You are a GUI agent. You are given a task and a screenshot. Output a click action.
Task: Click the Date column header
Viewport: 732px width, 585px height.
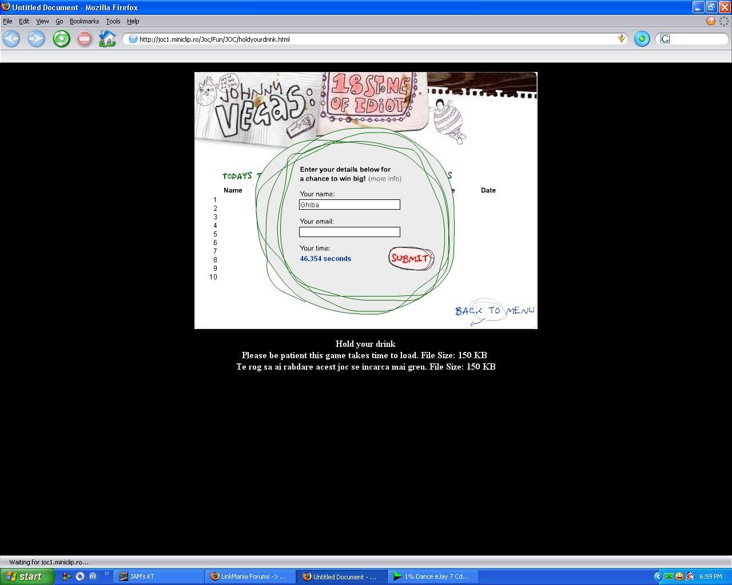click(x=488, y=190)
